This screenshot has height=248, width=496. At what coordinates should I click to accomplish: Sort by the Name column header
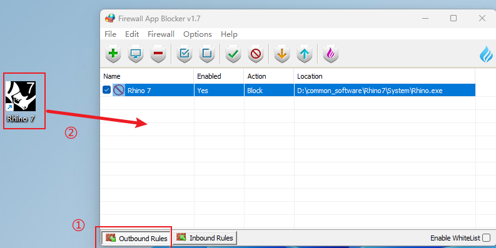coord(147,76)
